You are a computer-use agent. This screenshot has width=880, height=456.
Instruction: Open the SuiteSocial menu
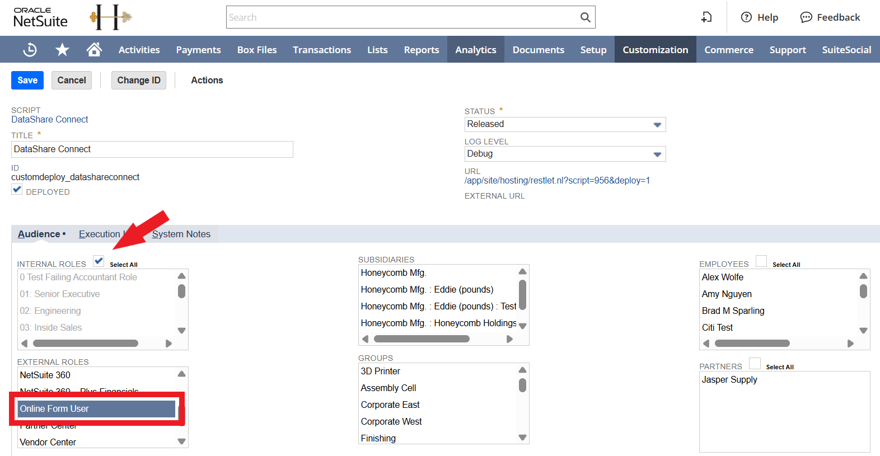tap(846, 50)
